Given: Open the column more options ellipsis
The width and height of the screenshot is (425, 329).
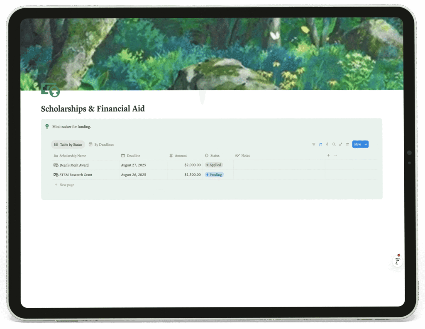Looking at the screenshot, I should tap(335, 155).
